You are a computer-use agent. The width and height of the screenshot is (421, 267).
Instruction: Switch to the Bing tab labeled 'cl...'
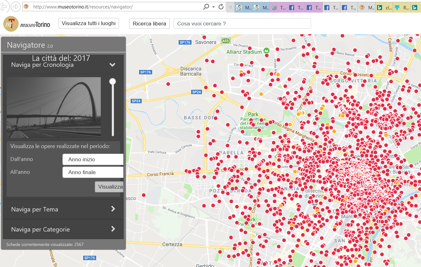coord(384,8)
